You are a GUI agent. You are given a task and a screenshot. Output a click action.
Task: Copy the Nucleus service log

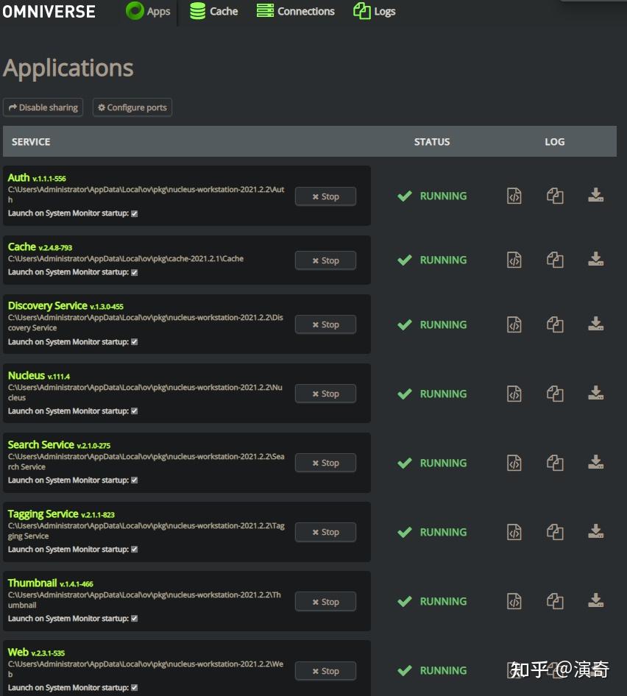(555, 394)
